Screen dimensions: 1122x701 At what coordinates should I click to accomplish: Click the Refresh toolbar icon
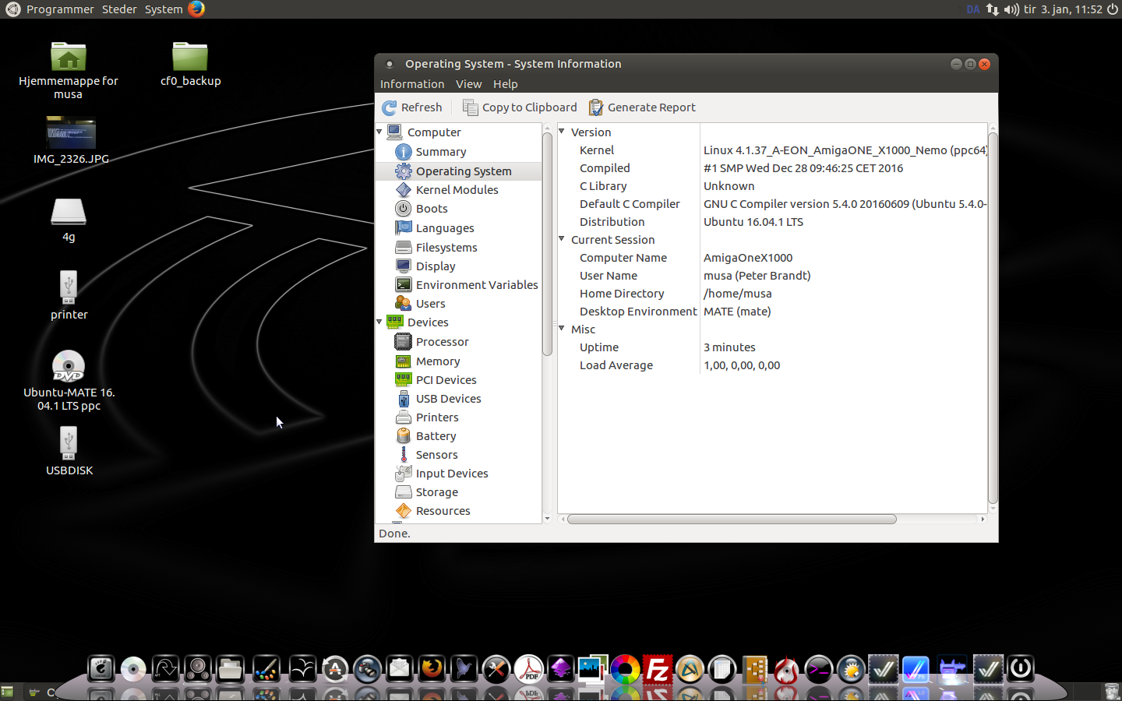(x=390, y=107)
